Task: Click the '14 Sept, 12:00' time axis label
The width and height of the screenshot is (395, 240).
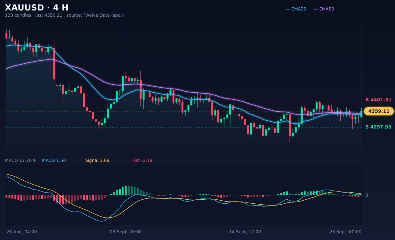Action: pyautogui.click(x=245, y=232)
